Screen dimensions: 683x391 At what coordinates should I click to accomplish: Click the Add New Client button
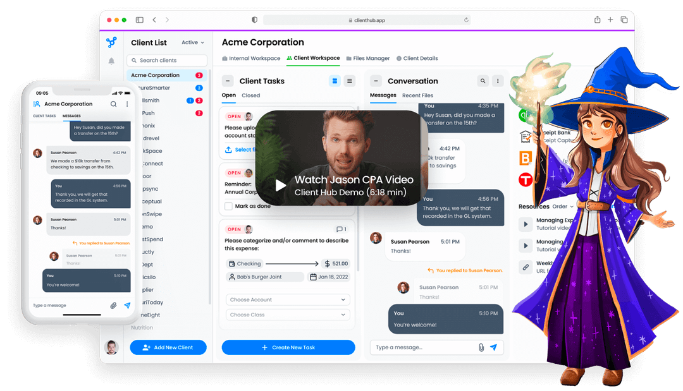click(168, 347)
